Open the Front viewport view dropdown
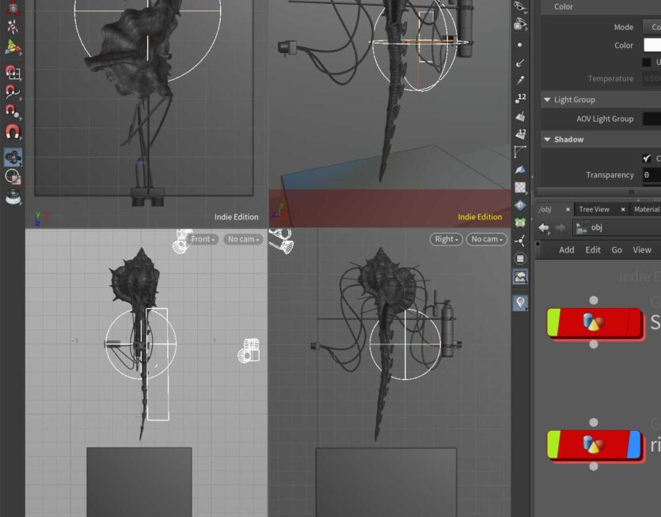The width and height of the screenshot is (661, 517). 203,239
